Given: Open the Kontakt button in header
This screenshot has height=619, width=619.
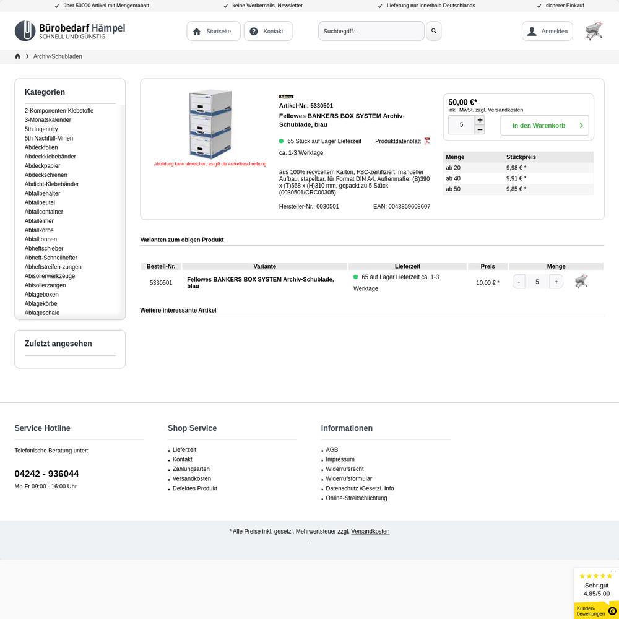Looking at the screenshot, I should point(269,31).
